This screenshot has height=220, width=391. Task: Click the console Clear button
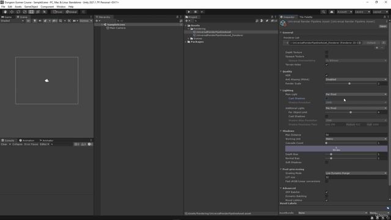[x=4, y=144]
